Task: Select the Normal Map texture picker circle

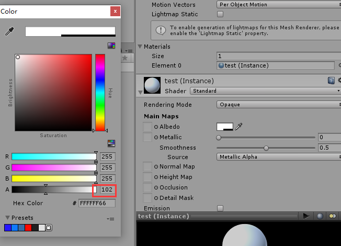Action: [x=156, y=167]
